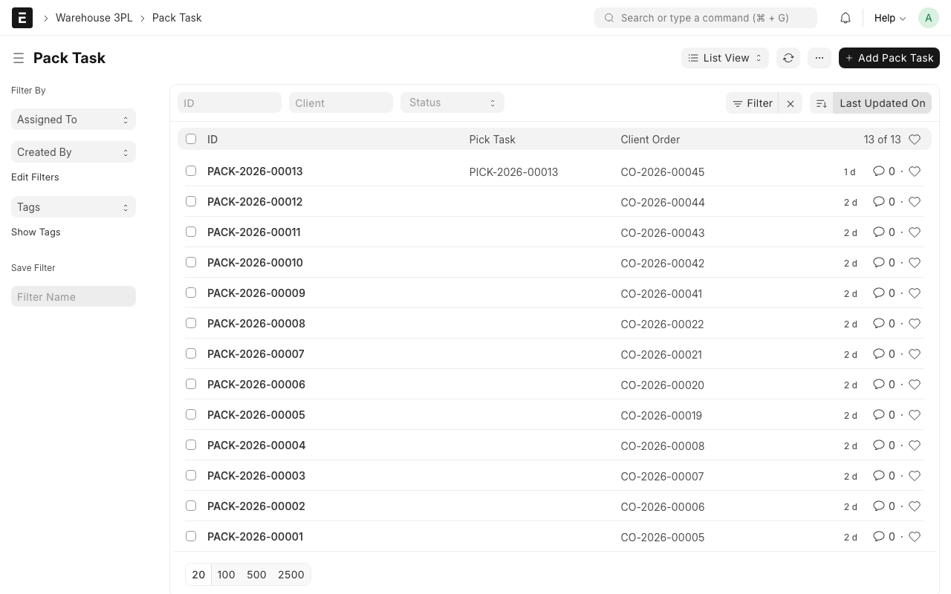Open the Help menu
This screenshot has height=594, width=951.
889,18
